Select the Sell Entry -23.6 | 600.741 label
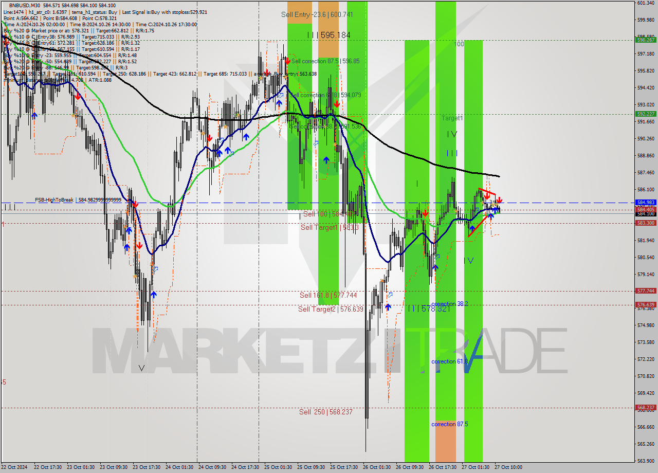The image size is (658, 473). (x=317, y=14)
